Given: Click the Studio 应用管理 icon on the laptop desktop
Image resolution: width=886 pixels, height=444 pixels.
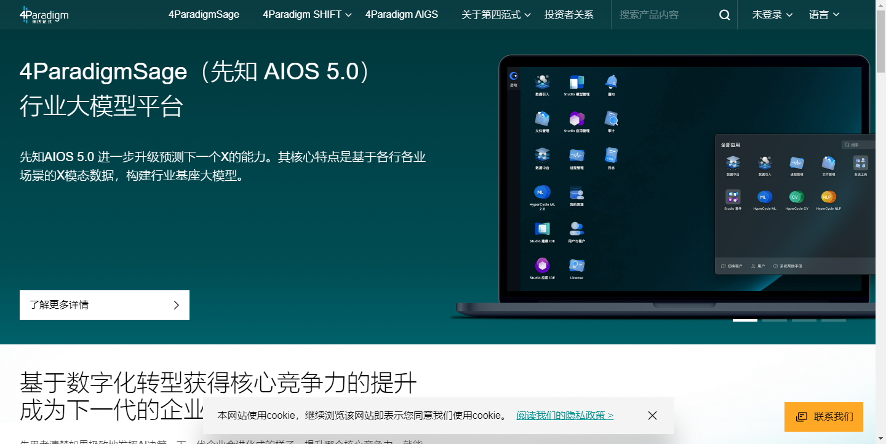Looking at the screenshot, I should pyautogui.click(x=577, y=119).
